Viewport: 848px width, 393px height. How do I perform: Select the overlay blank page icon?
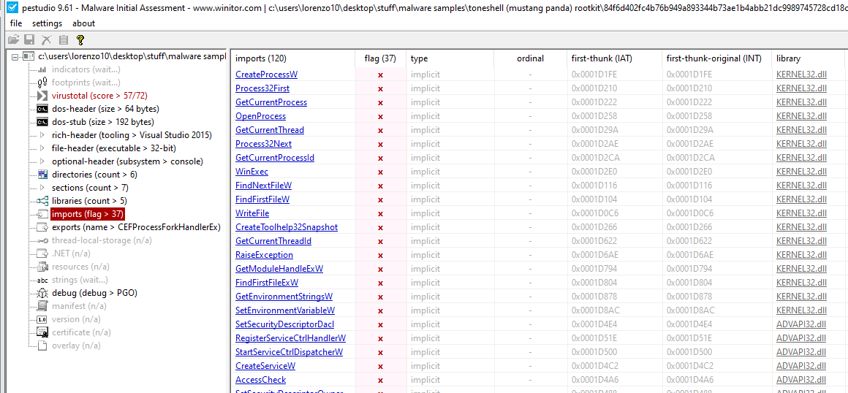pyautogui.click(x=42, y=346)
